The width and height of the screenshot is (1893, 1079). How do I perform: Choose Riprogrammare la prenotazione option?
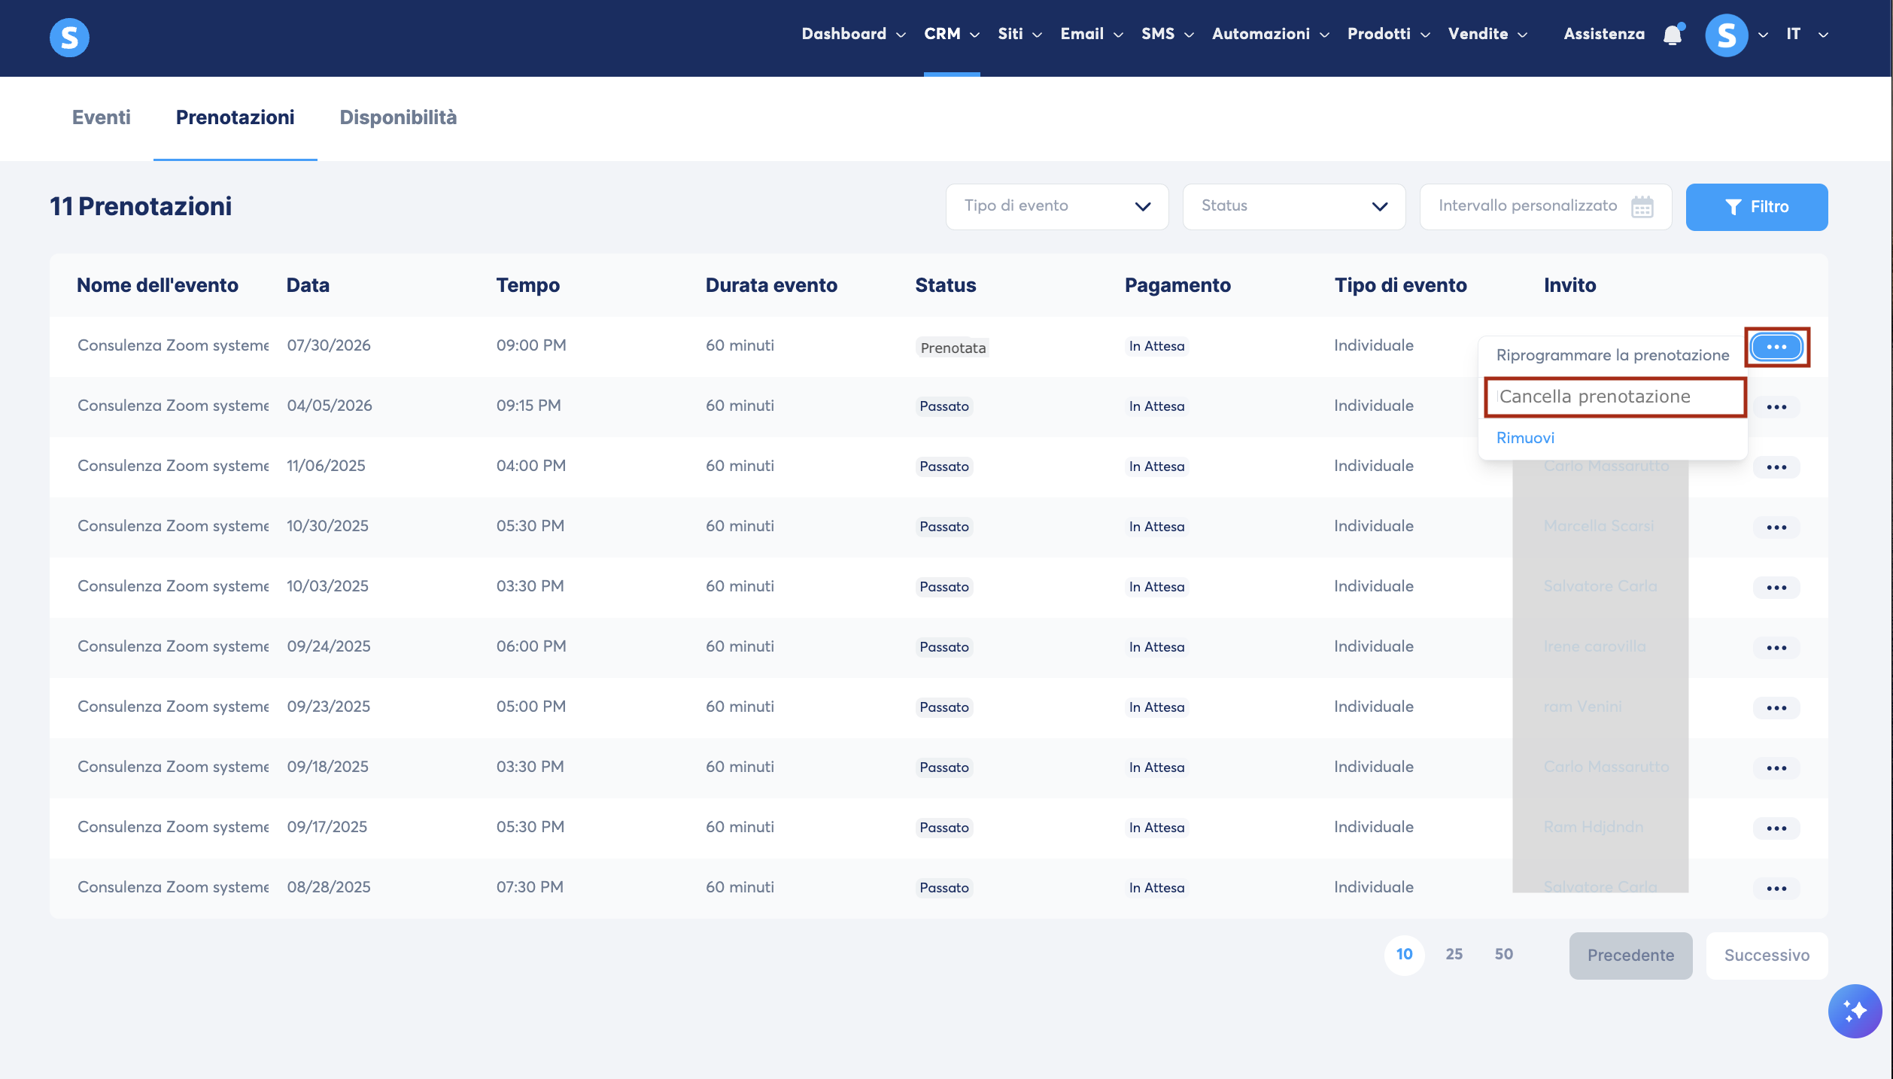coord(1612,355)
